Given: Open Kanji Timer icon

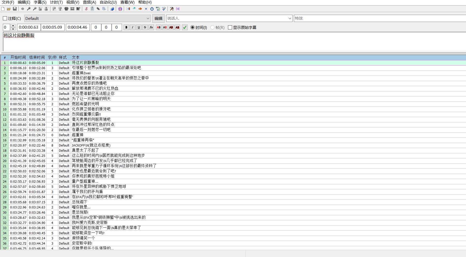Looking at the screenshot, I should pyautogui.click(x=158, y=9).
